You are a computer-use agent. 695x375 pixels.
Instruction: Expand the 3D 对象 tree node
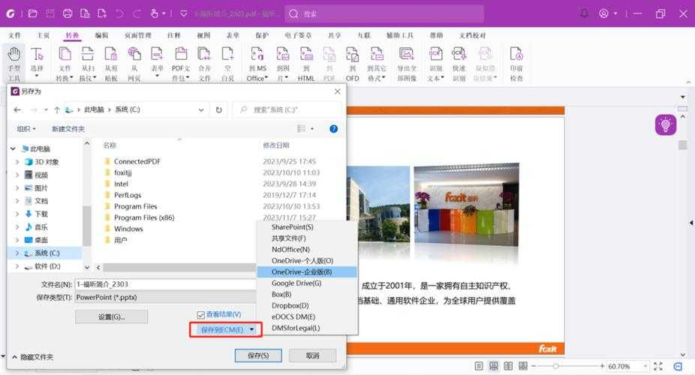17,162
